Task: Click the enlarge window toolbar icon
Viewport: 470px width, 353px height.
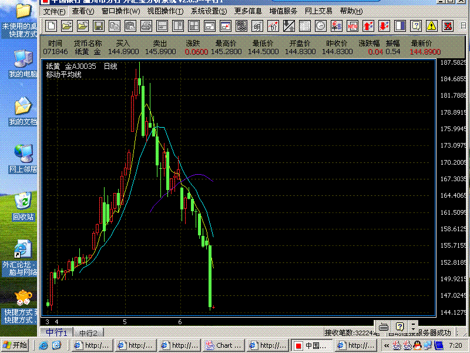Action: (210, 26)
